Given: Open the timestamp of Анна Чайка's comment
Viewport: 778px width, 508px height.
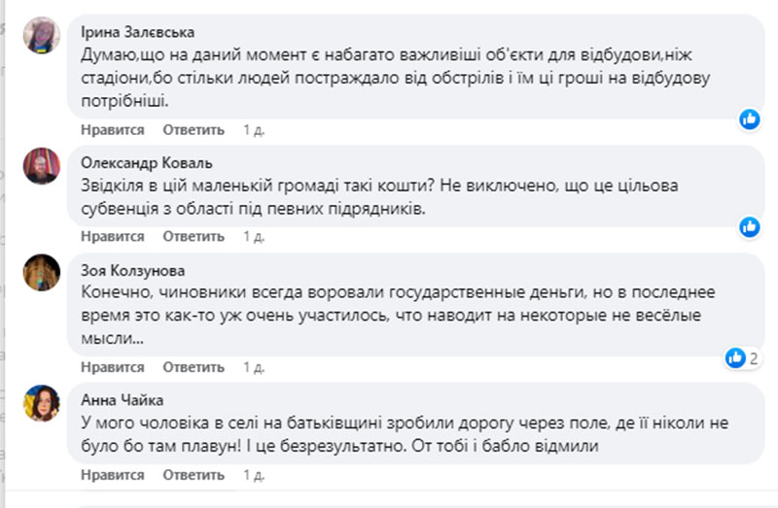Looking at the screenshot, I should [x=254, y=475].
